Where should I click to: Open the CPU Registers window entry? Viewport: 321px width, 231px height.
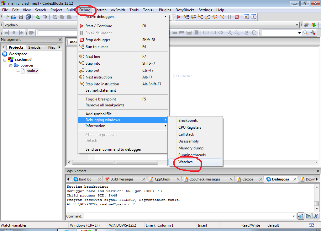click(195, 127)
